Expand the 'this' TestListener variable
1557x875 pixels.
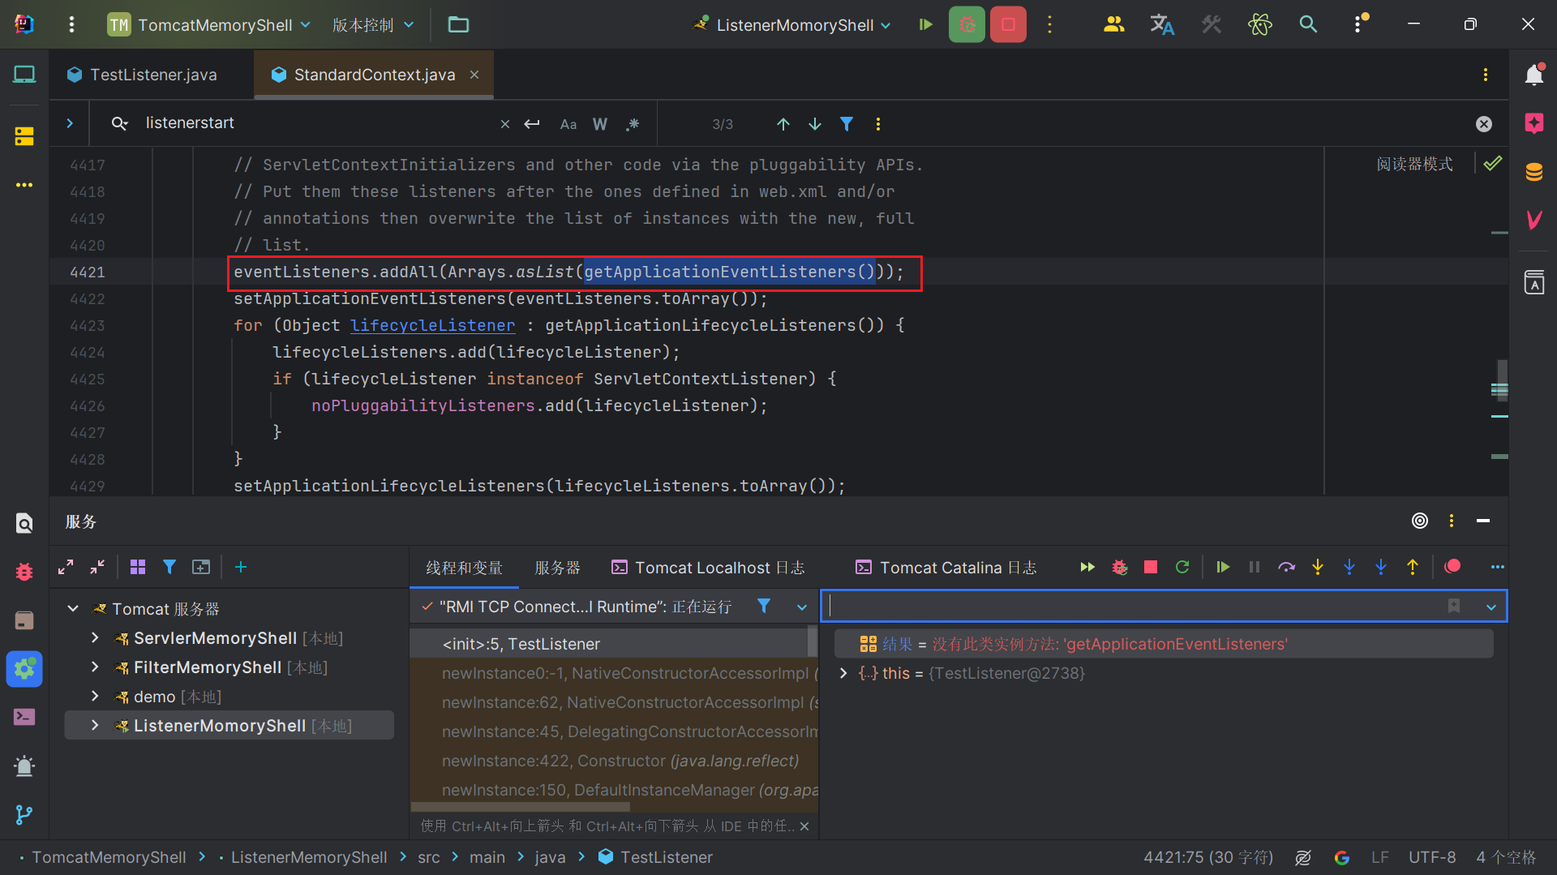(x=843, y=673)
